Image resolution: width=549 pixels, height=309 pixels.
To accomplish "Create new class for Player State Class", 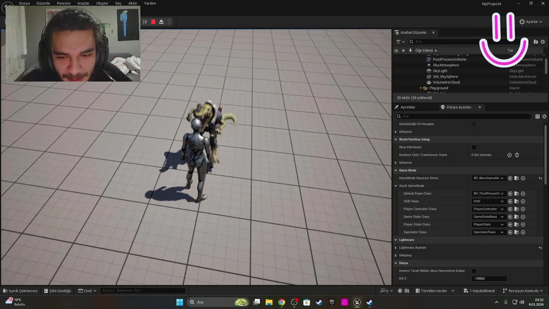I will pyautogui.click(x=523, y=224).
